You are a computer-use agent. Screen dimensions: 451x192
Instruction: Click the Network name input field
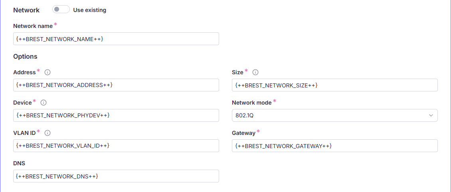click(x=116, y=39)
